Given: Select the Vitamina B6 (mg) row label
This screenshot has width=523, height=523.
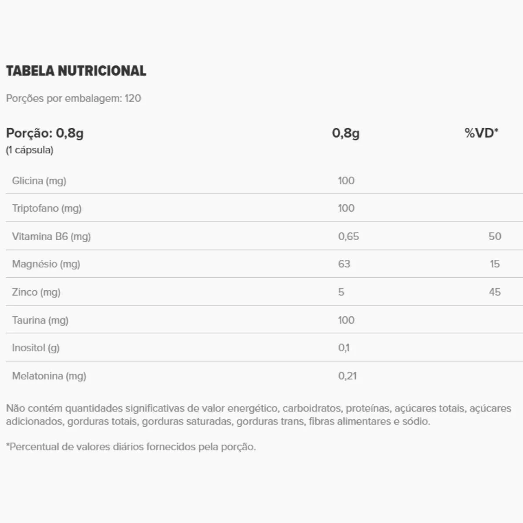Looking at the screenshot, I should pyautogui.click(x=51, y=236).
